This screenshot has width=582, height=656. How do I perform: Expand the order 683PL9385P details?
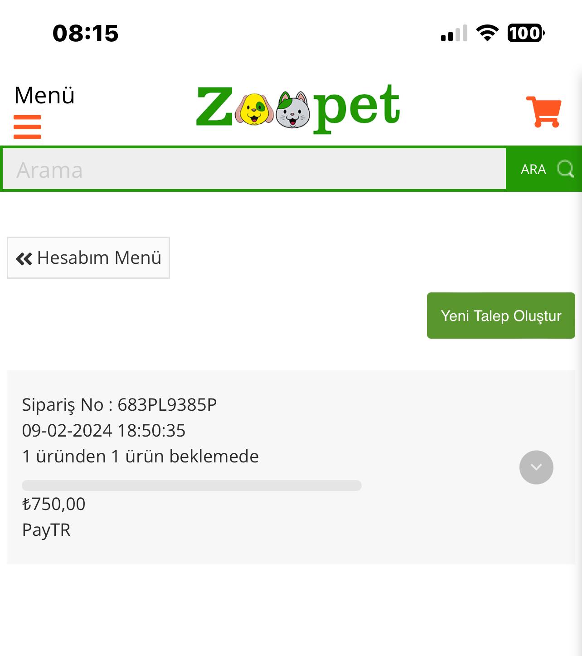point(536,467)
